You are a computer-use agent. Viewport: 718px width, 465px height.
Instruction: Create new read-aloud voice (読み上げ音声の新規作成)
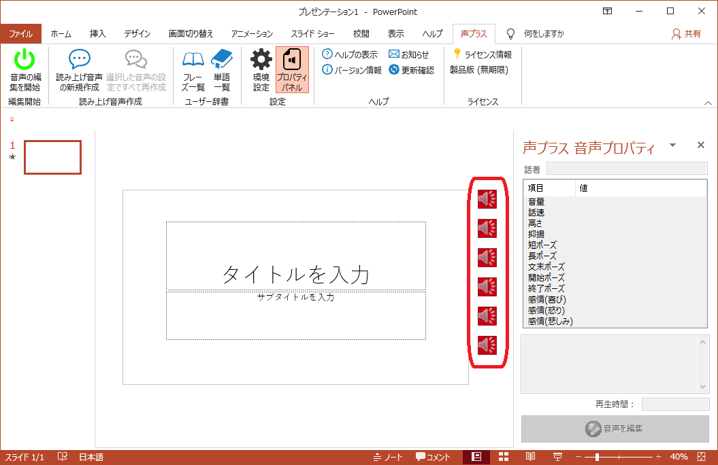coord(79,70)
